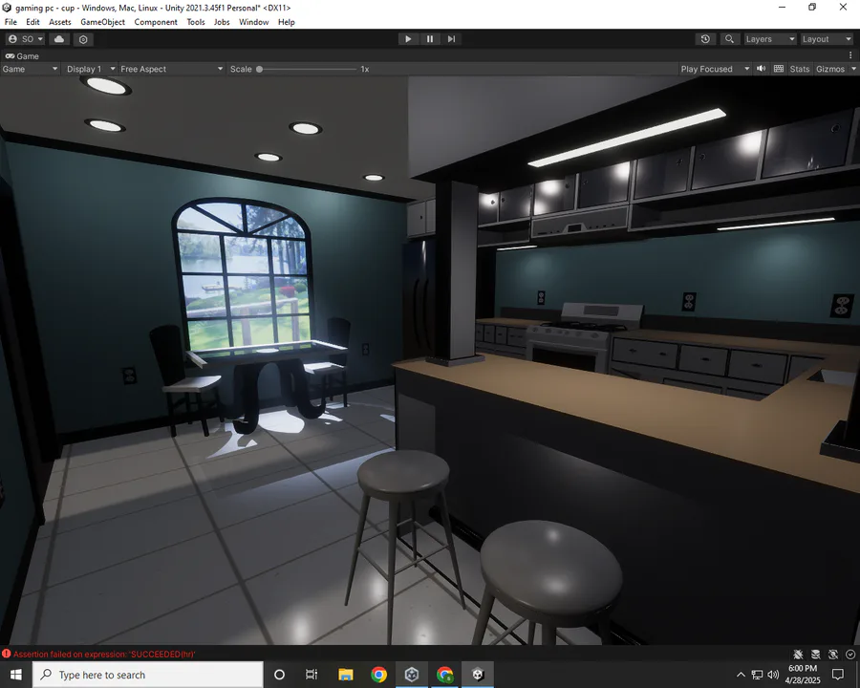Screen dimensions: 860x688
Task: Open the Assets menu
Action: point(60,22)
